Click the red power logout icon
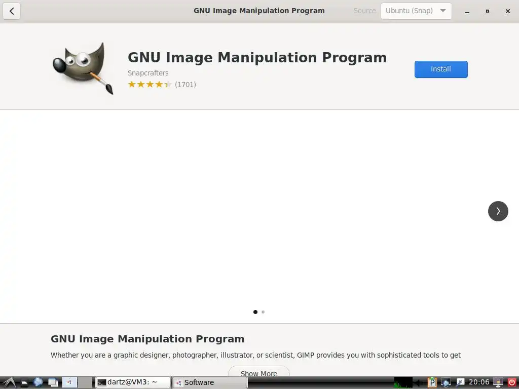Viewport: 519px width, 389px height. pyautogui.click(x=511, y=383)
